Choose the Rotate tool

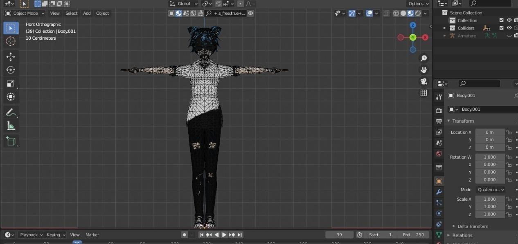(11, 70)
